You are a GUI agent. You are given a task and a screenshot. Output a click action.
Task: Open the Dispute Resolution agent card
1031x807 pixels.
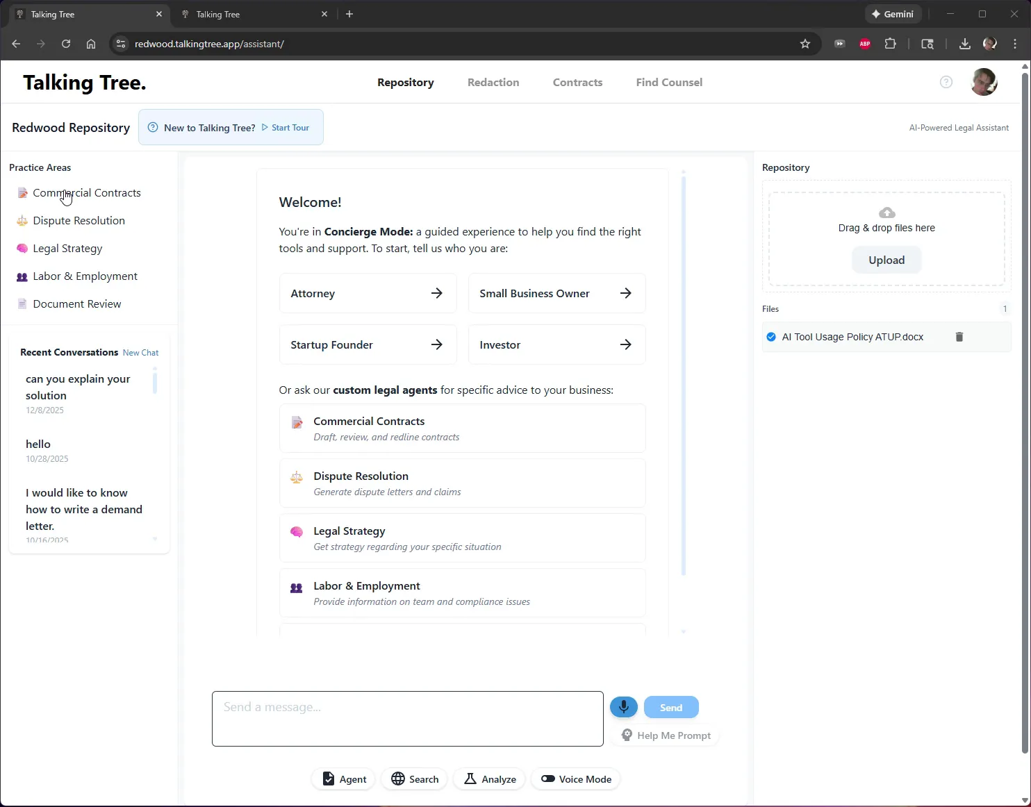[462, 483]
